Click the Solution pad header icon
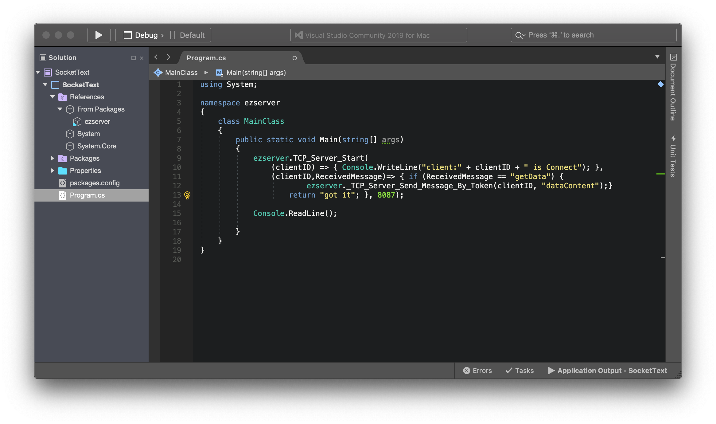Viewport: 716px width, 424px height. click(43, 57)
